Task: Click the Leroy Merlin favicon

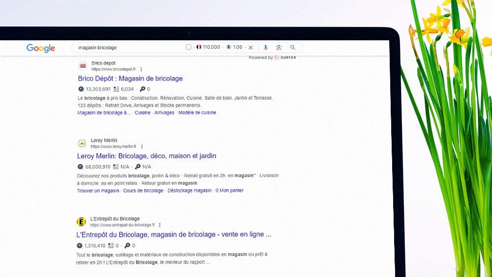Action: click(82, 143)
